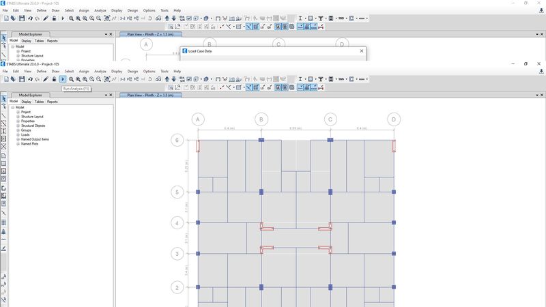Image resolution: width=546 pixels, height=307 pixels.
Task: Close the Load Case Data dialog
Action: [362, 50]
